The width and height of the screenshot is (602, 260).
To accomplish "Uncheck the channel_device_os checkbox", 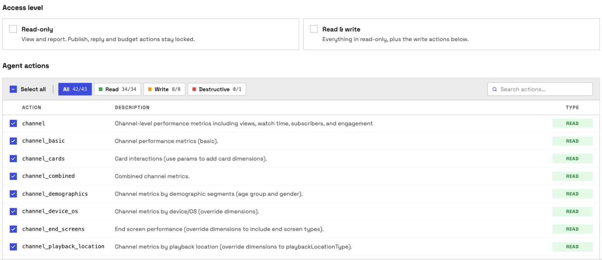I will (13, 212).
